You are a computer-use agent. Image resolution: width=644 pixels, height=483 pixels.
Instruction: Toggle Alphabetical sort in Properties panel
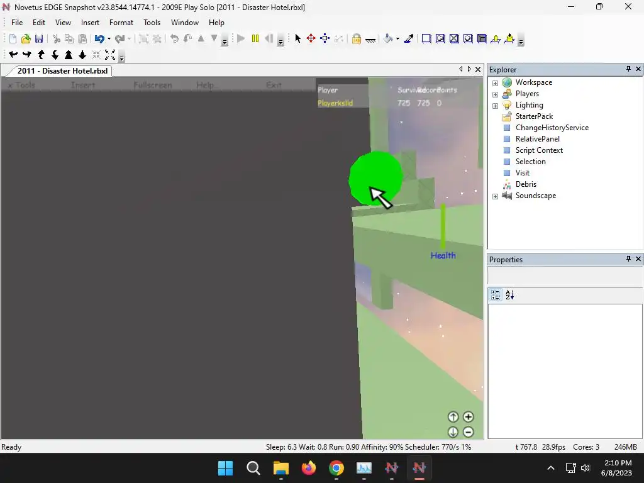(x=509, y=295)
